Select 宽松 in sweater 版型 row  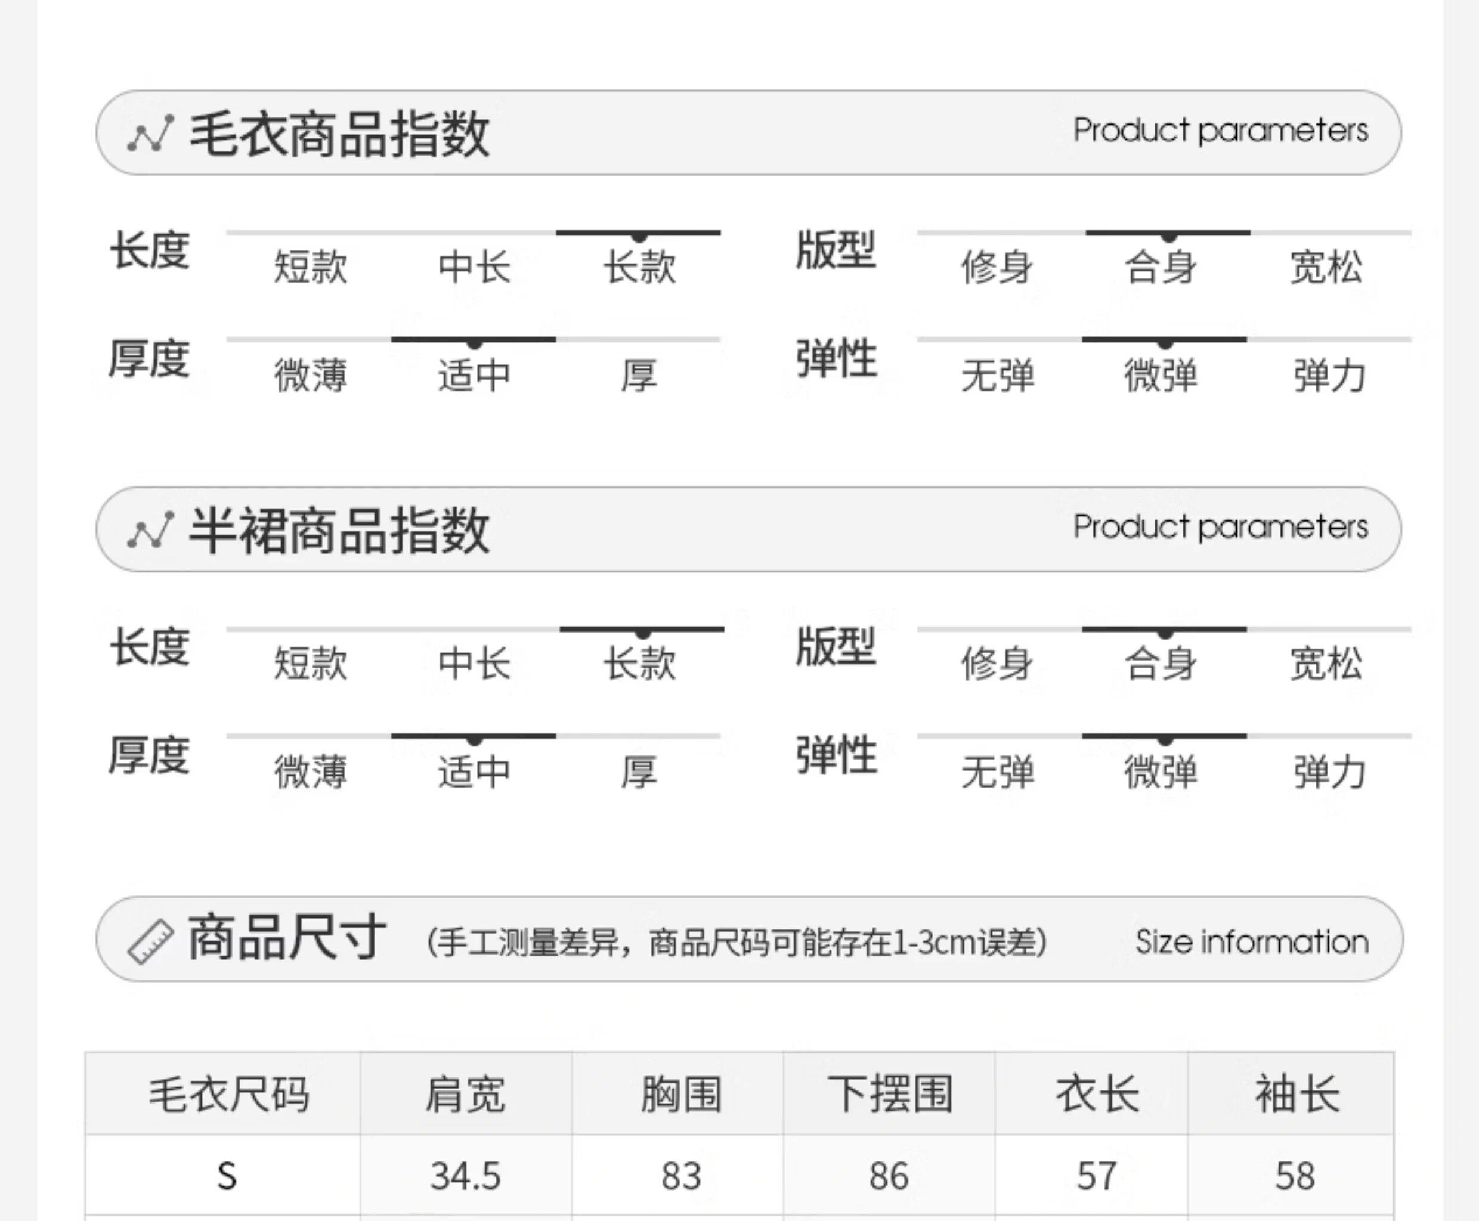[1326, 267]
